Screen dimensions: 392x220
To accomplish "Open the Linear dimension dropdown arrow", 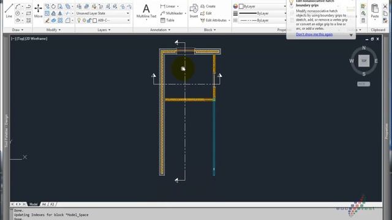I will 178,7.
